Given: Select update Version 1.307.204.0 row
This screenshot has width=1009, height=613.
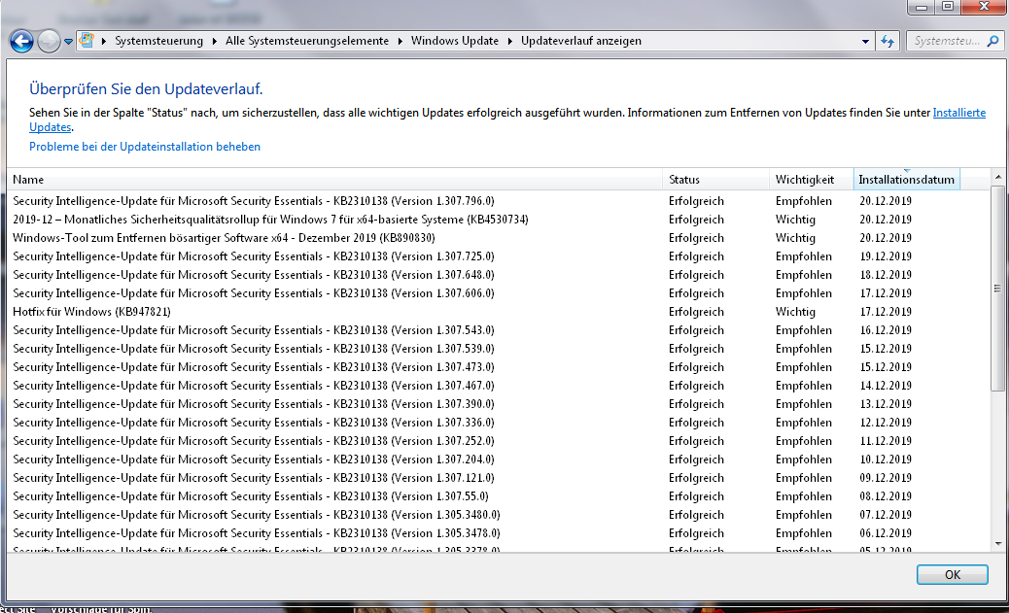Looking at the screenshot, I should pyautogui.click(x=499, y=460).
